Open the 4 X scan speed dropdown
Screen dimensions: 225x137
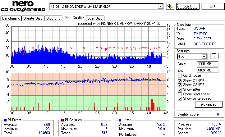click(204, 57)
